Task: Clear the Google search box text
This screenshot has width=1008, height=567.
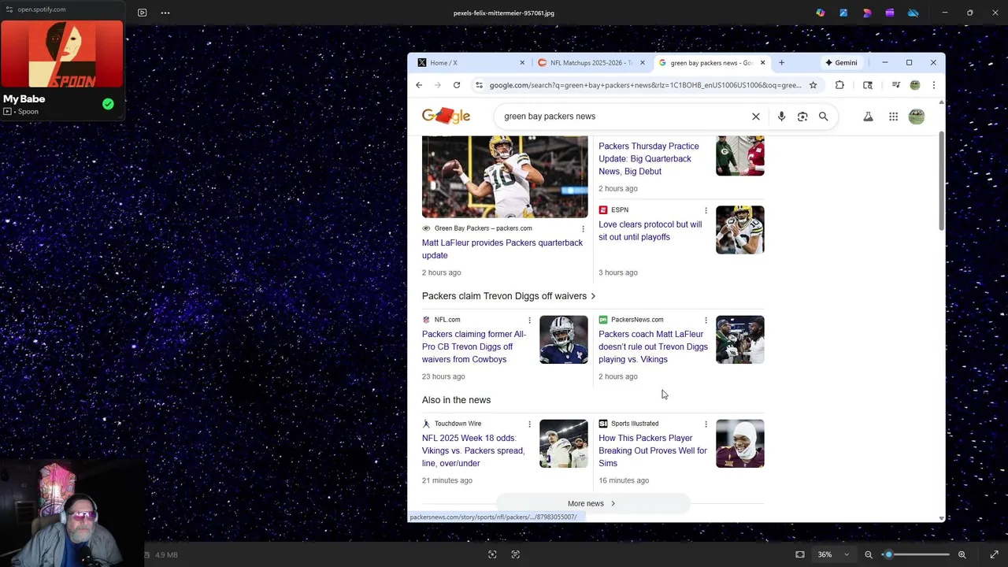Action: [x=756, y=117]
